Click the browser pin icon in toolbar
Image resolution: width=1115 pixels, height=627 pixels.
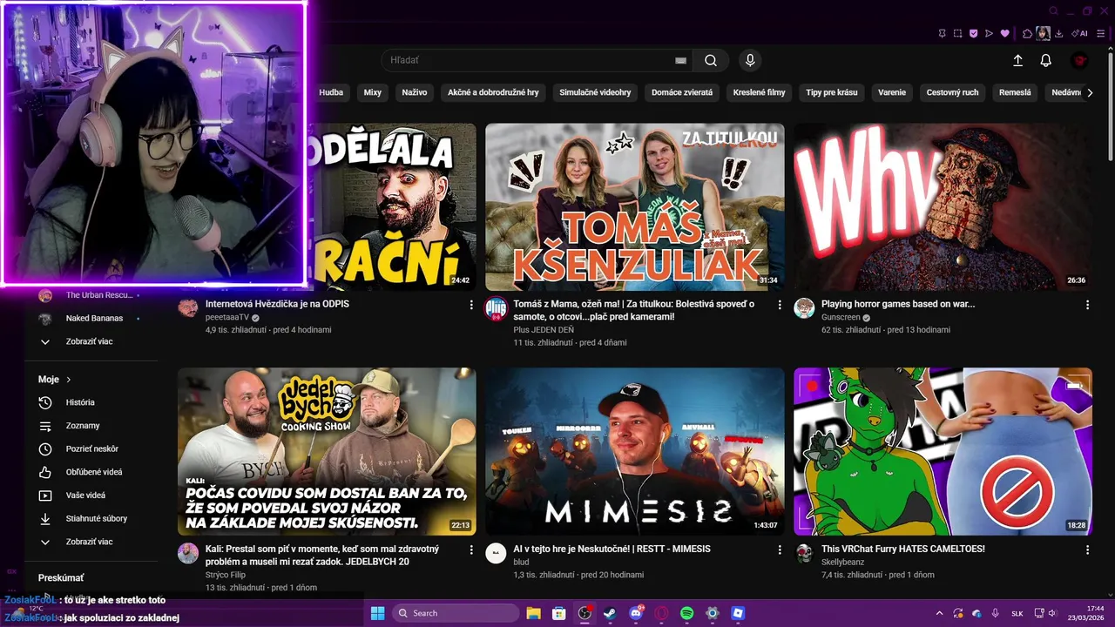pos(942,33)
